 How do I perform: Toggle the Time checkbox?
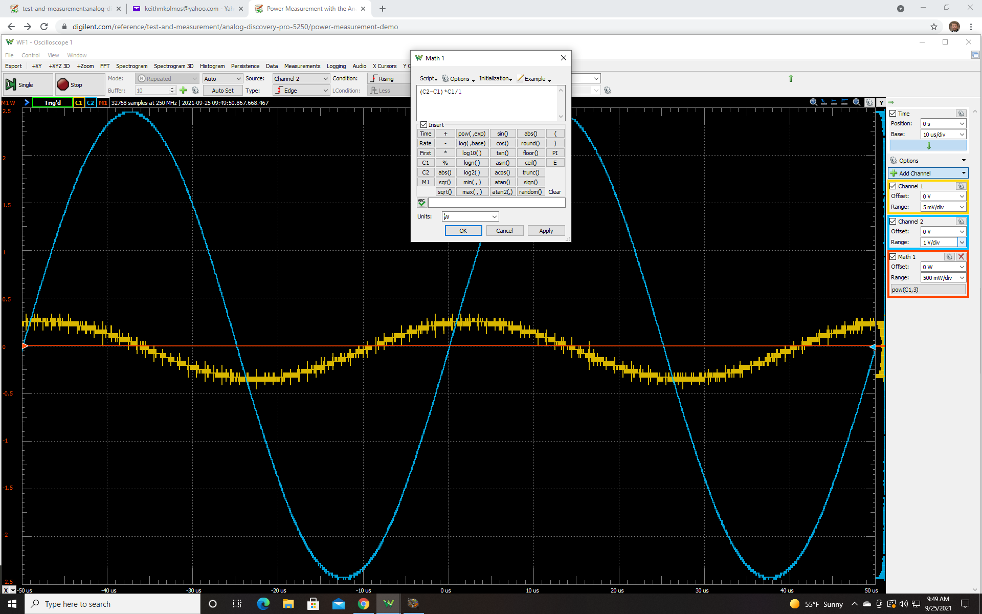point(893,114)
